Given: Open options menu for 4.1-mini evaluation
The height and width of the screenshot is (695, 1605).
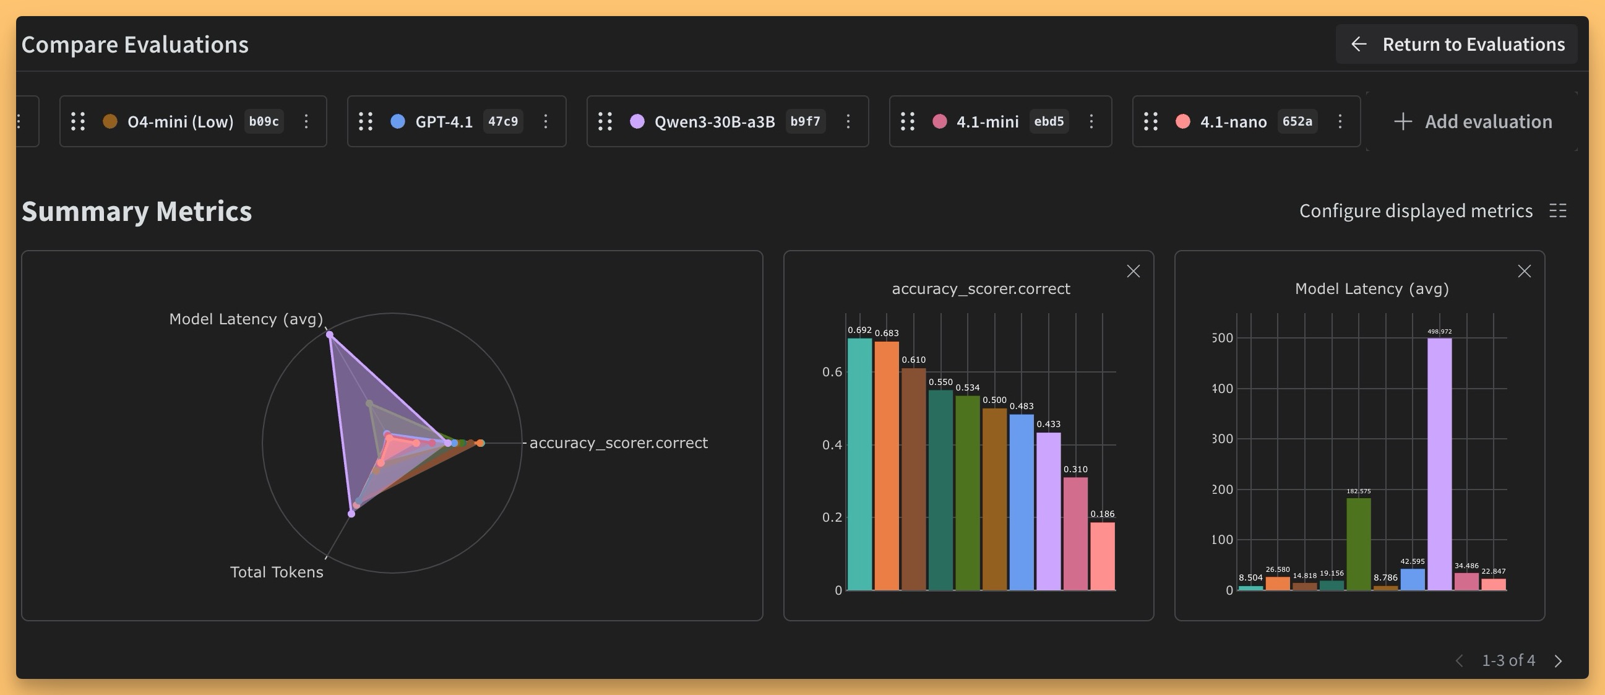Looking at the screenshot, I should pyautogui.click(x=1091, y=121).
